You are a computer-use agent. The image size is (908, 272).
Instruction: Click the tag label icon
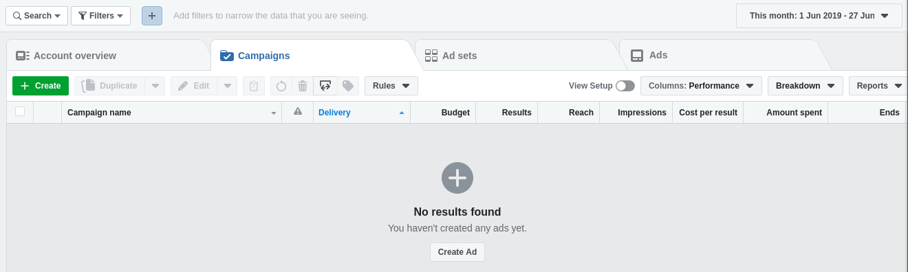click(x=348, y=86)
